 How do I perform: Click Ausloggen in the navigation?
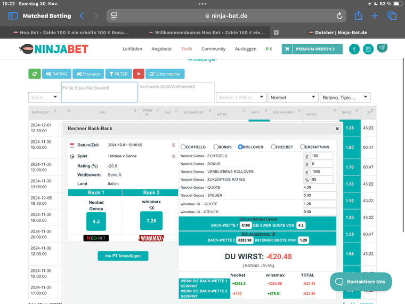pyautogui.click(x=246, y=49)
